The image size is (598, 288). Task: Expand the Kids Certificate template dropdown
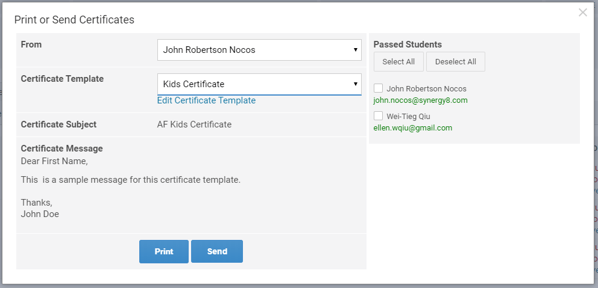(259, 84)
